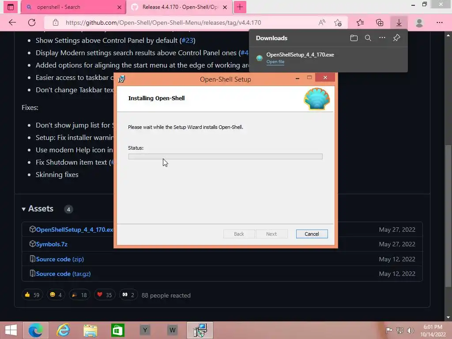
Task: Open Collections icon in Edge toolbar
Action: click(x=380, y=23)
